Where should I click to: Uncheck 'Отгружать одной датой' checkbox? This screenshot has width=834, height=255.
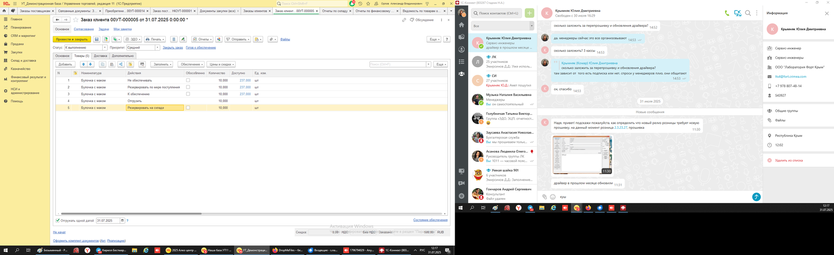pyautogui.click(x=58, y=221)
